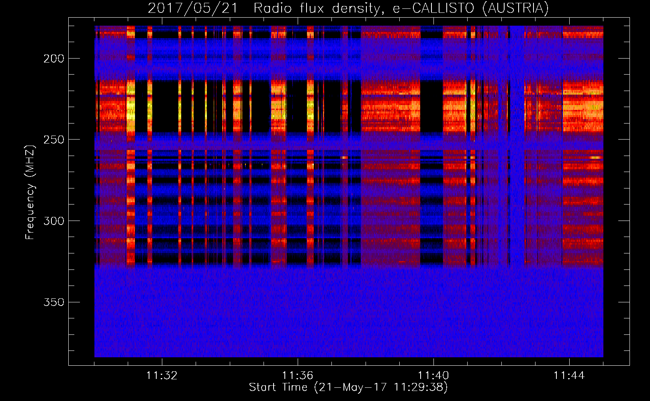The image size is (650, 401).
Task: Click the 'Frequency (MHZ)' axis label
Action: [30, 192]
